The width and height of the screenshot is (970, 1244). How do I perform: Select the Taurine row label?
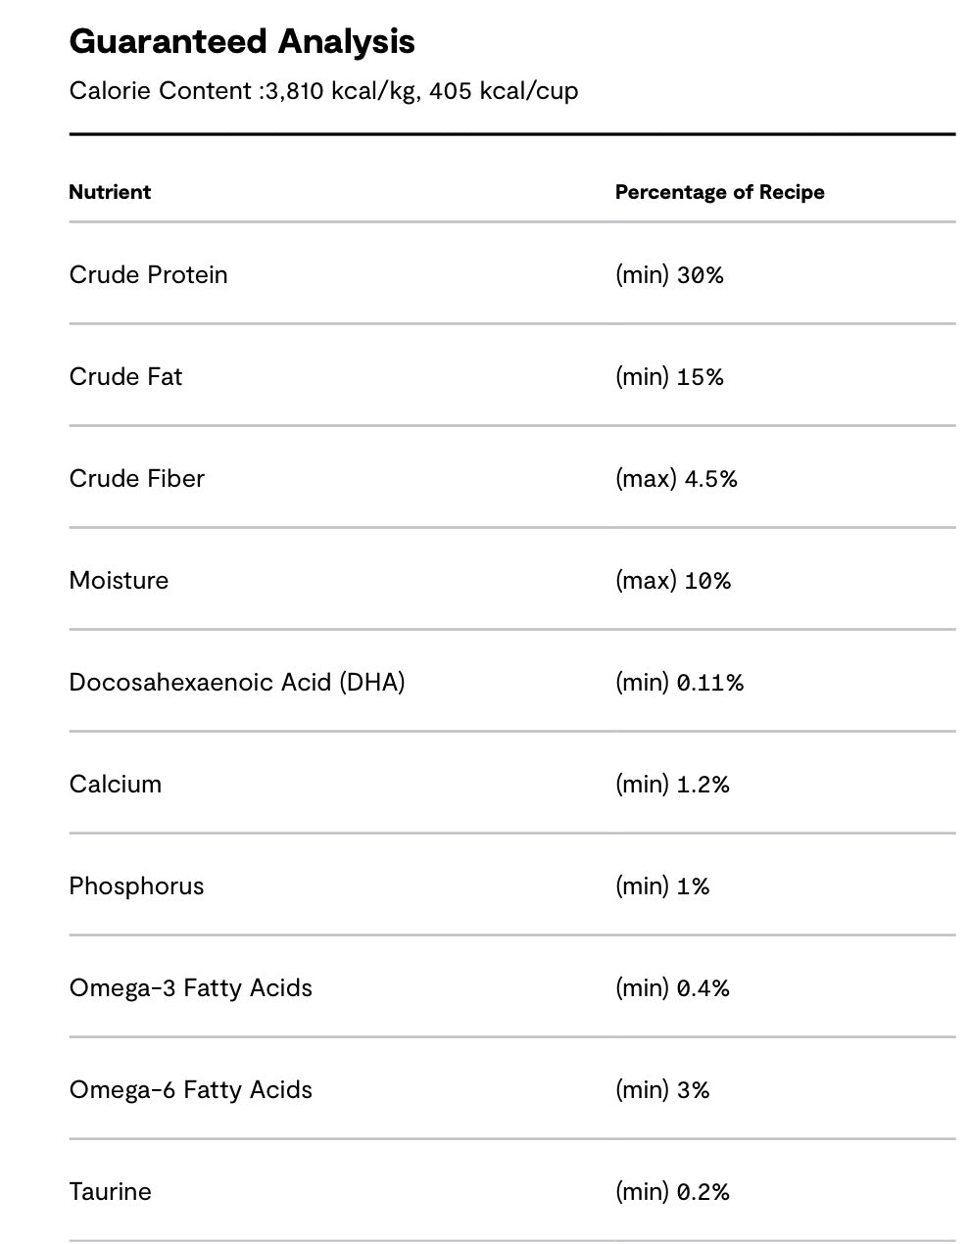click(x=110, y=1191)
